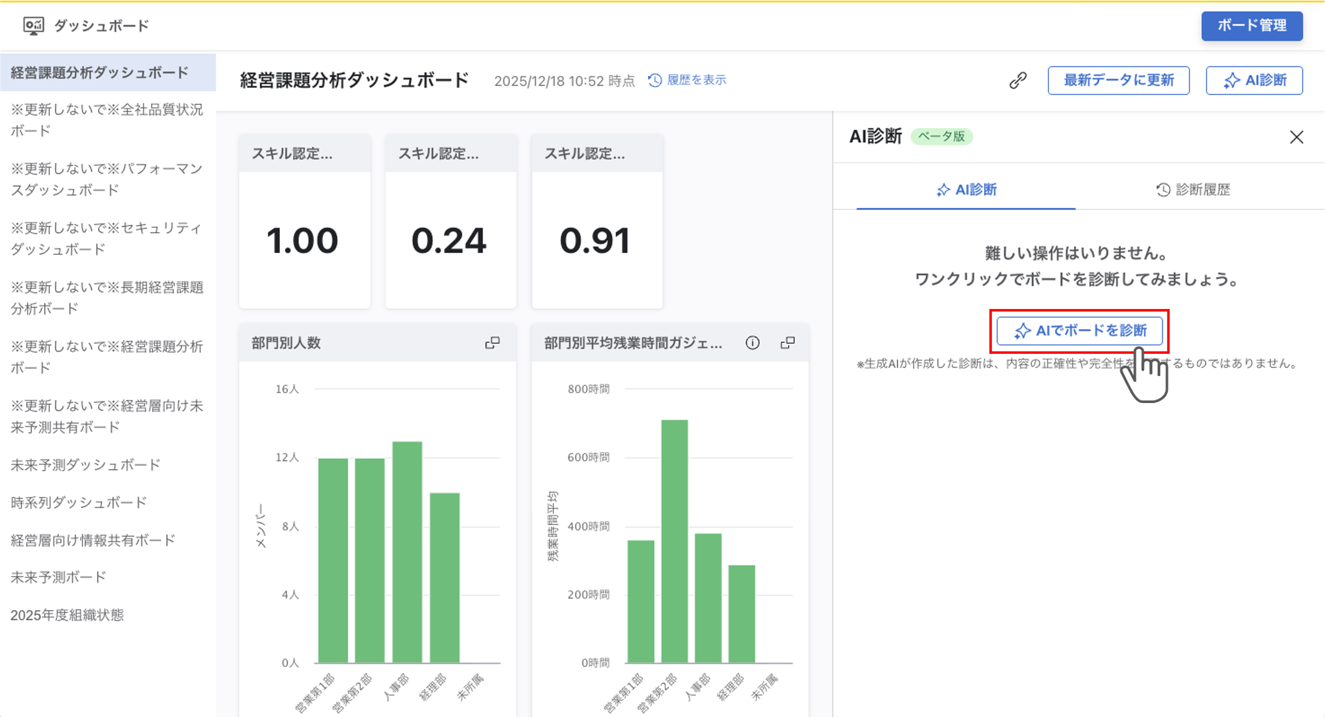Switch to the 診断履歴 tab
The width and height of the screenshot is (1325, 718).
tap(1193, 190)
